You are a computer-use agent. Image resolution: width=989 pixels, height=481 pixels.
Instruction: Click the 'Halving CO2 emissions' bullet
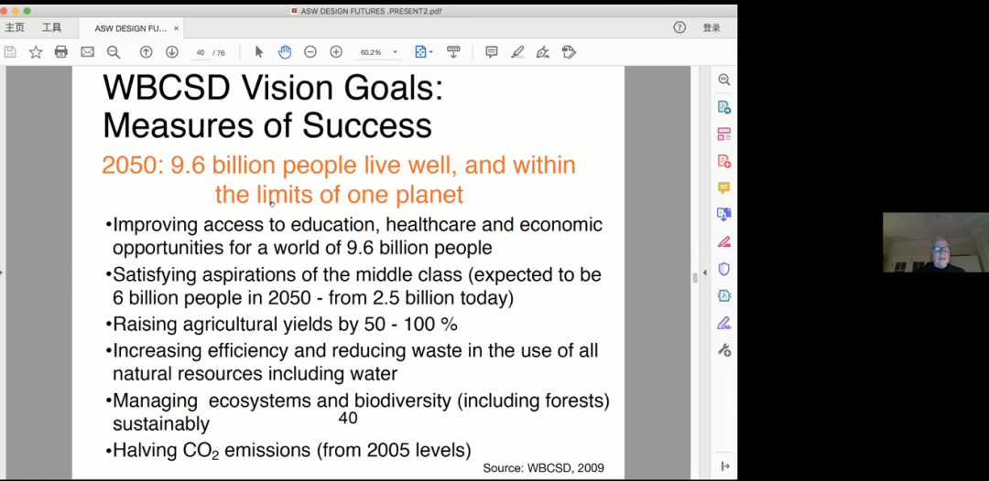point(288,451)
